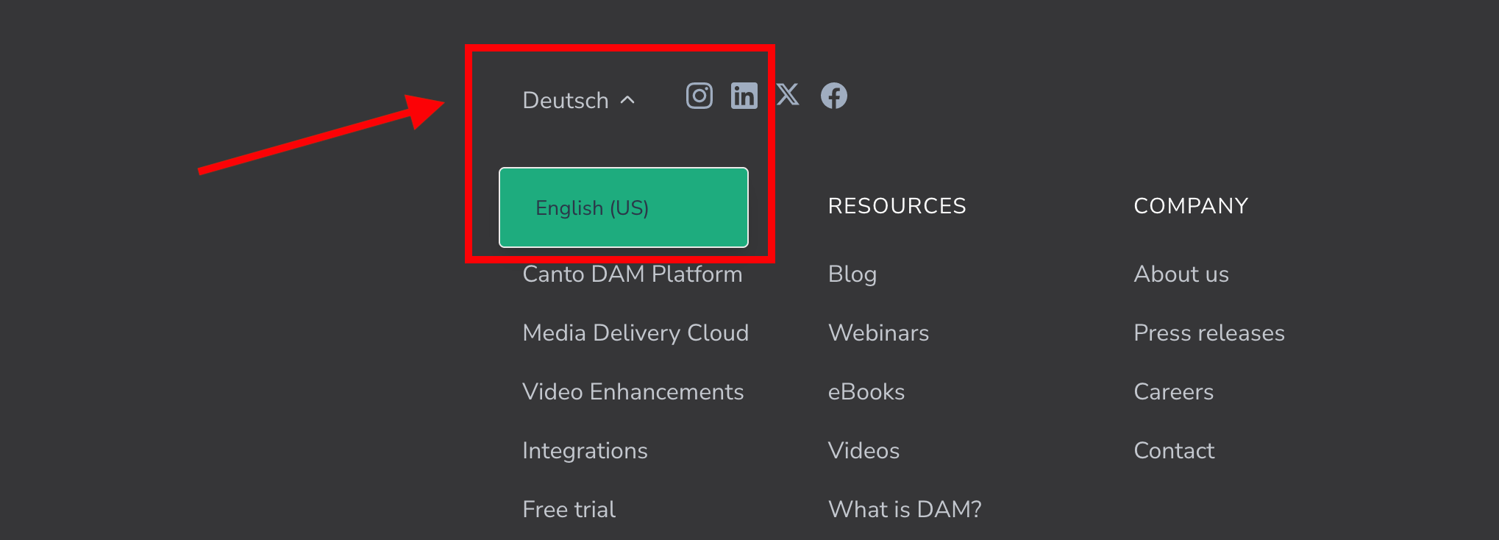Viewport: 1499px width, 540px height.
Task: Open the About us link
Action: pos(1181,274)
